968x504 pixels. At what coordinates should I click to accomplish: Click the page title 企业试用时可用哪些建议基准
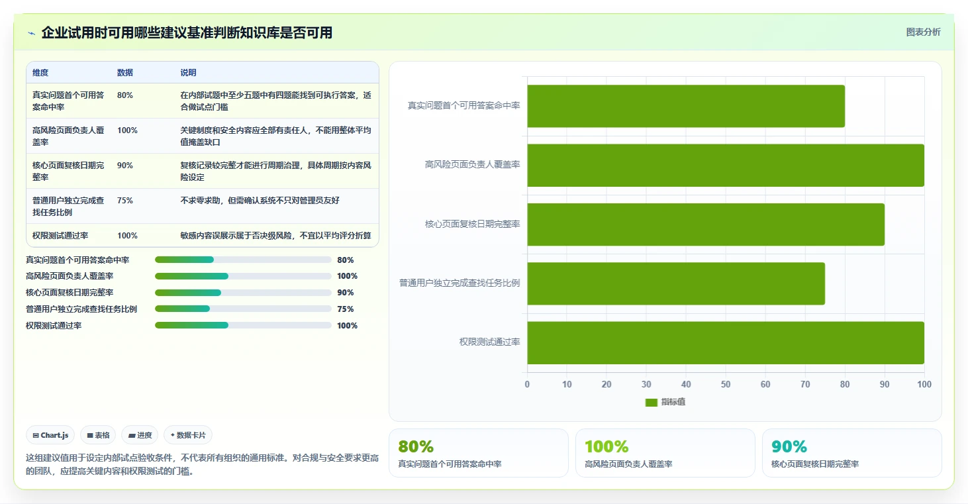point(187,32)
